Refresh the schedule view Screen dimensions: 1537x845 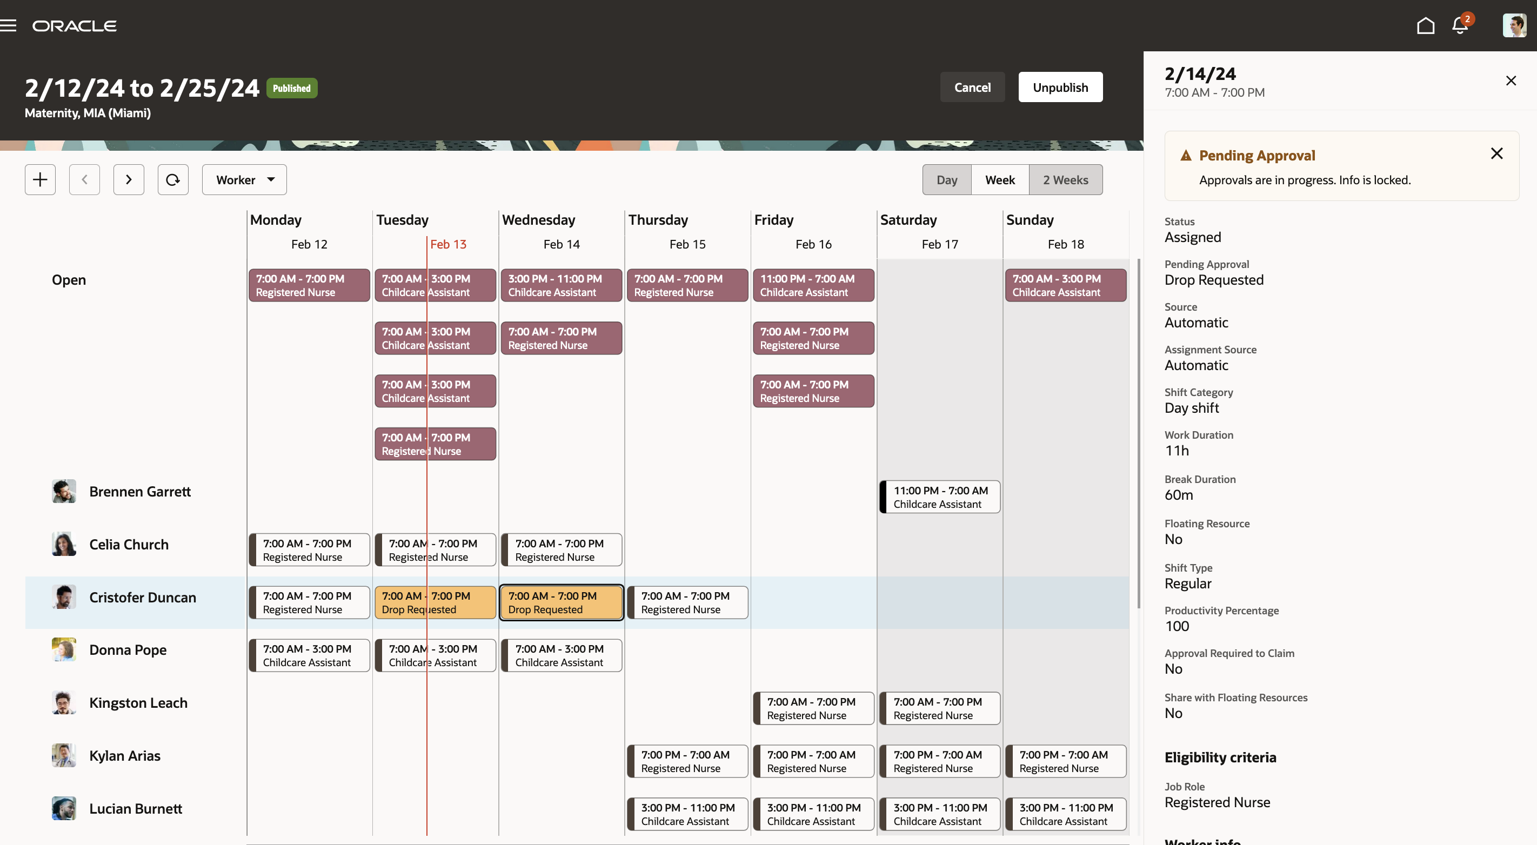coord(172,179)
